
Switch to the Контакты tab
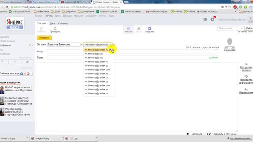click(63, 24)
